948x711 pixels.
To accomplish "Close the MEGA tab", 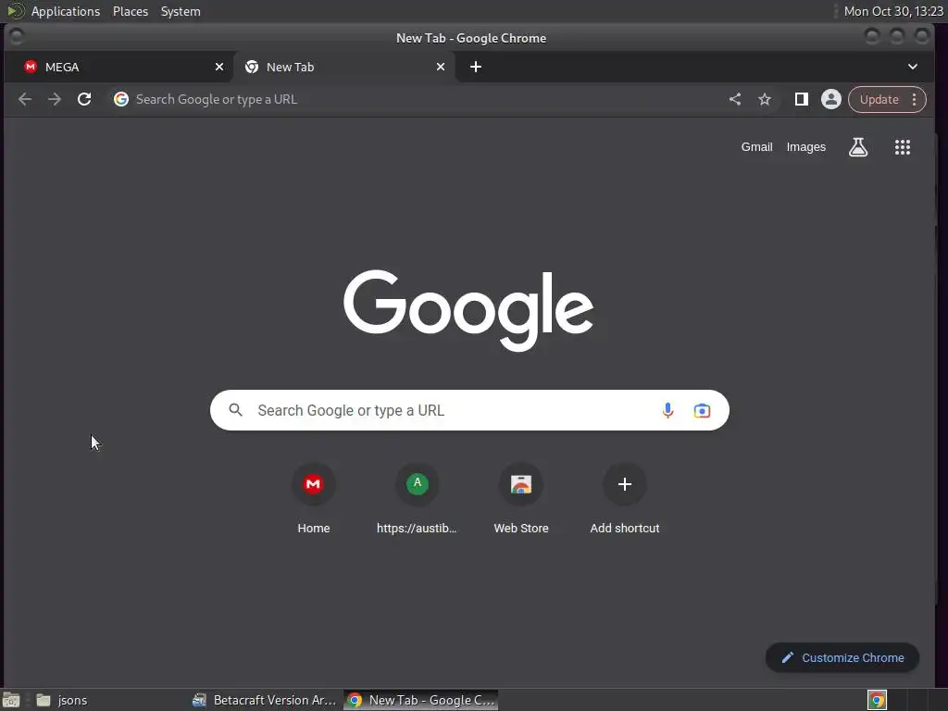I will pyautogui.click(x=219, y=67).
